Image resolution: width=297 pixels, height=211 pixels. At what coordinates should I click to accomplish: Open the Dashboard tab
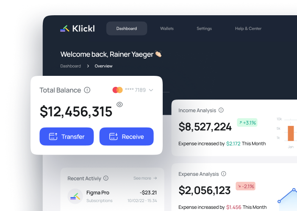(127, 28)
